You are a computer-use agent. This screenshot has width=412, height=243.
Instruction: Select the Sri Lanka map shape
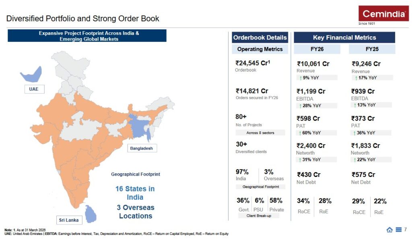[91, 214]
